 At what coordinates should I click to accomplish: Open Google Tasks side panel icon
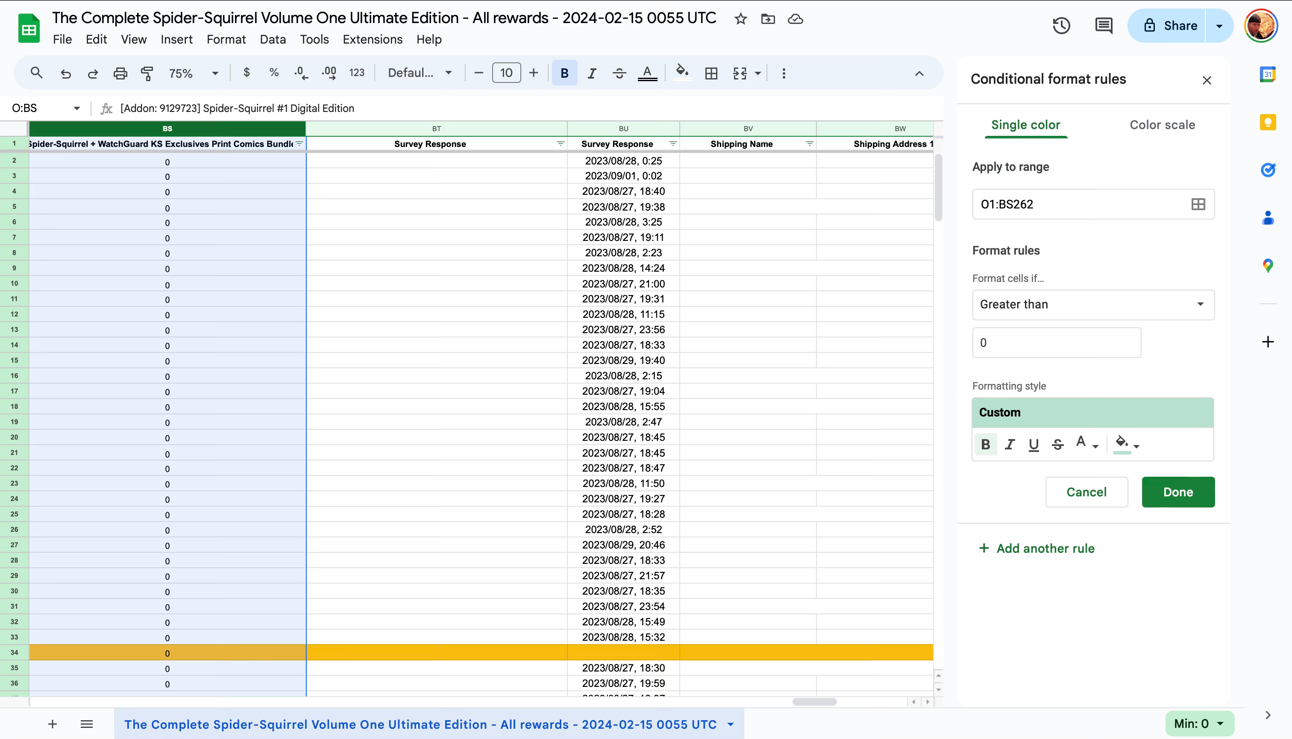pos(1268,170)
